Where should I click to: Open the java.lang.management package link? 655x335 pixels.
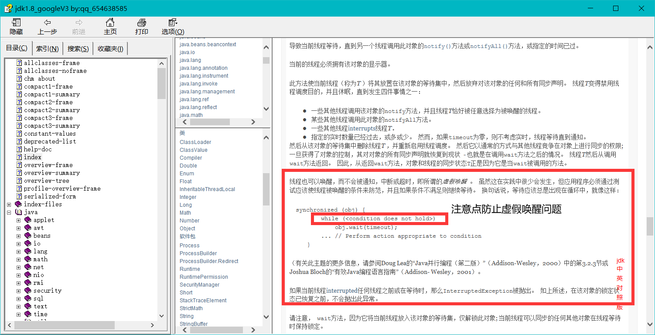click(207, 92)
